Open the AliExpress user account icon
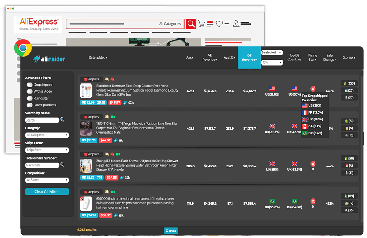 pos(236,23)
